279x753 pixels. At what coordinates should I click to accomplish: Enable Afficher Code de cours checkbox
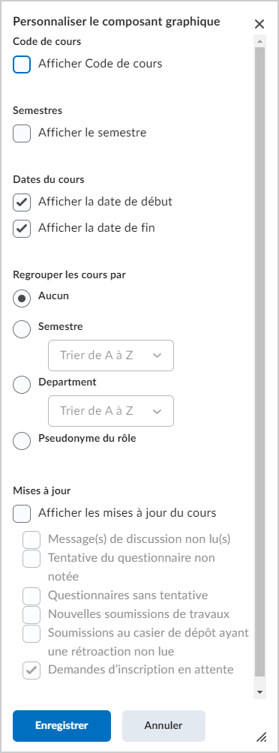[22, 64]
